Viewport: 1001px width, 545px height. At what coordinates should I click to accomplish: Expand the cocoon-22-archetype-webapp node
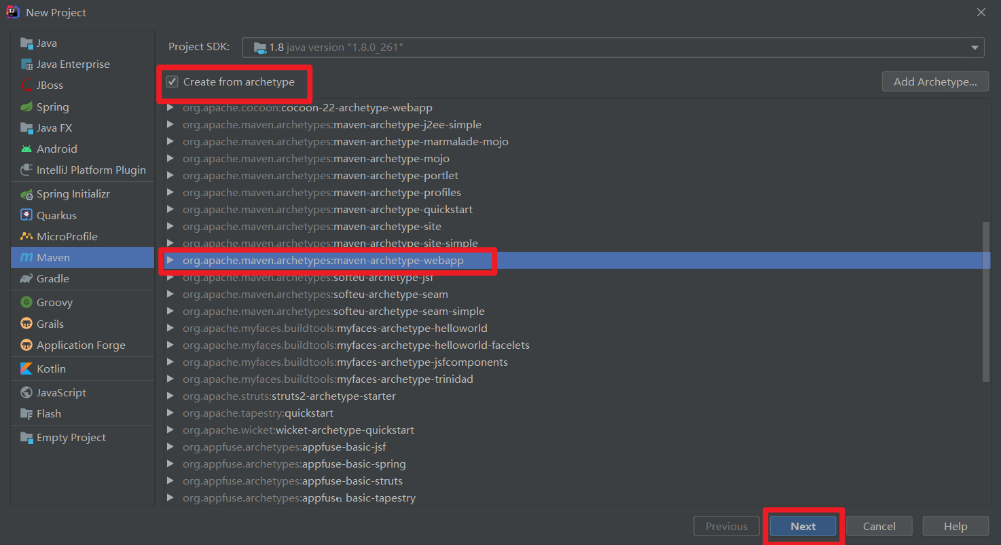170,108
